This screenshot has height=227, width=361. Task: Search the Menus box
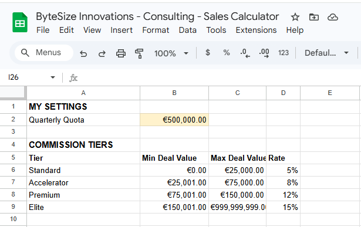[x=44, y=53]
